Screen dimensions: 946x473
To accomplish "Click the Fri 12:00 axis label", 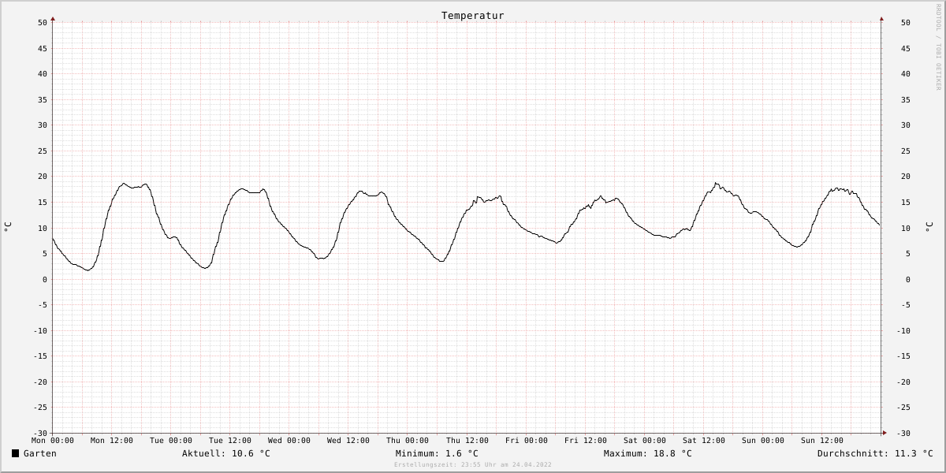I will tap(586, 441).
